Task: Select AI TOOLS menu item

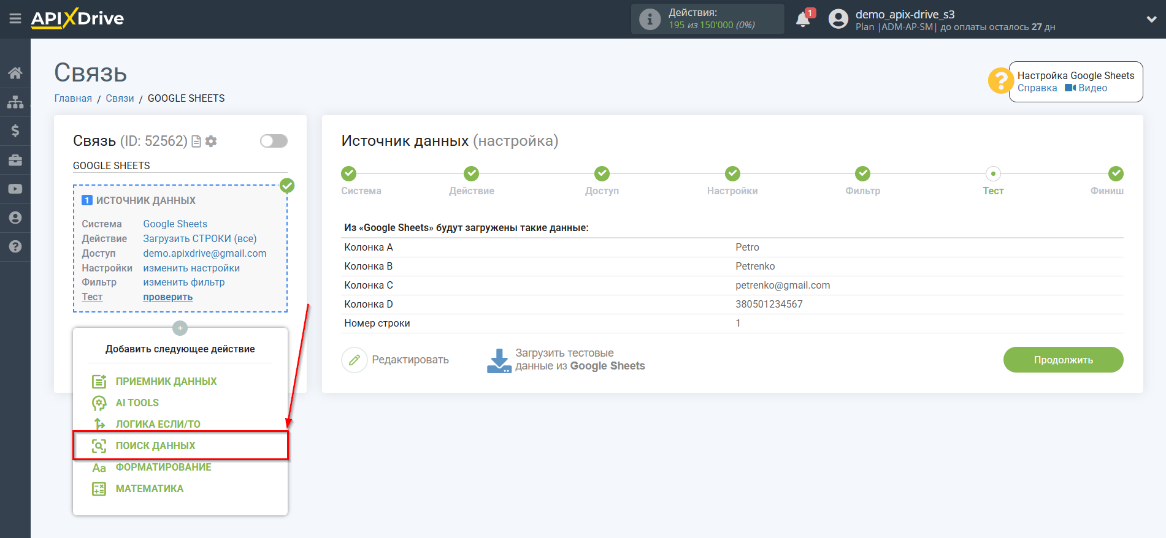Action: point(137,403)
